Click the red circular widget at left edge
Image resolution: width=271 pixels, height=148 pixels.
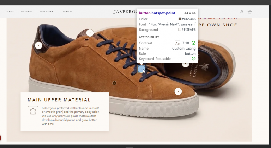pyautogui.click(x=0, y=138)
